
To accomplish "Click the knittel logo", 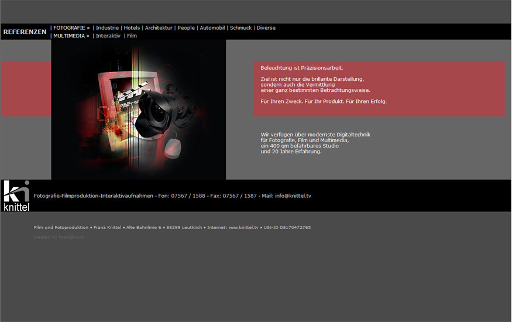I will 16,196.
